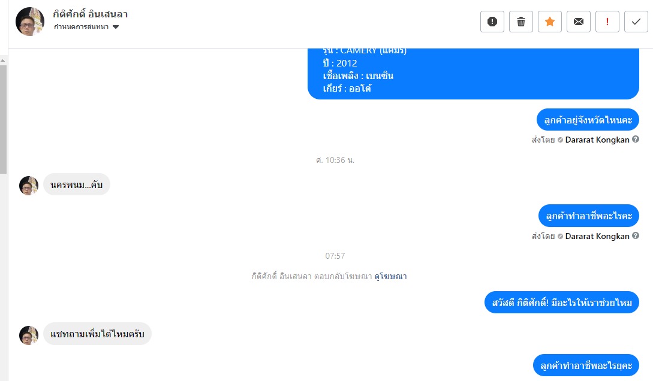Click the contact name กิติศักดิ์ อินเสนลา in header
The width and height of the screenshot is (653, 381).
tap(91, 14)
